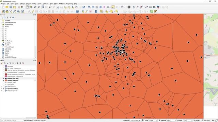Uncheck the Voronoi polygons layer checkbox
Viewport: 218px width, 122px height.
4,81
